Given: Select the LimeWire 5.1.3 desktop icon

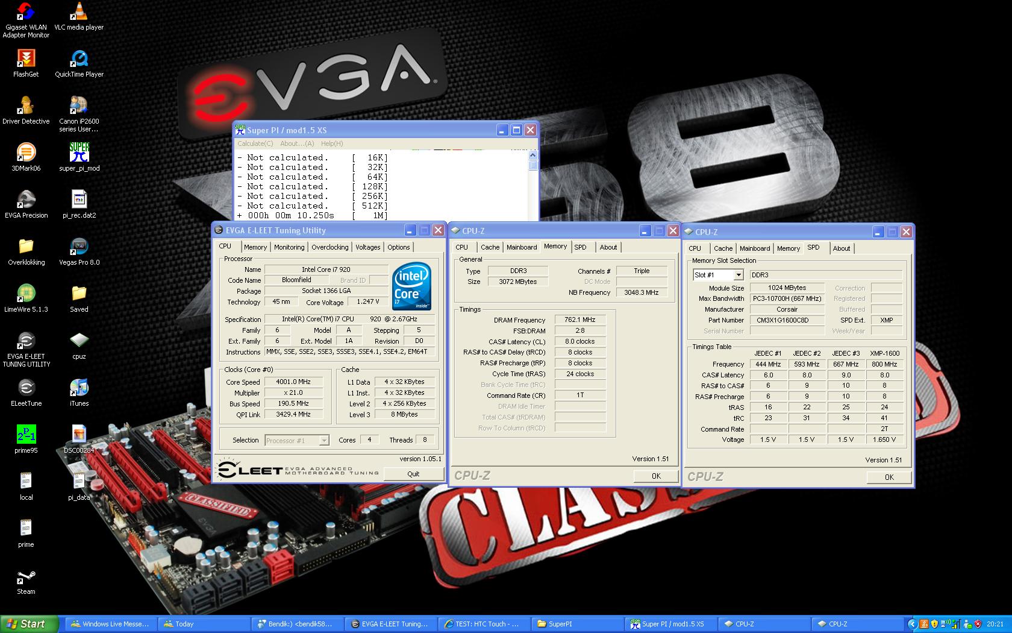Looking at the screenshot, I should click(x=26, y=298).
